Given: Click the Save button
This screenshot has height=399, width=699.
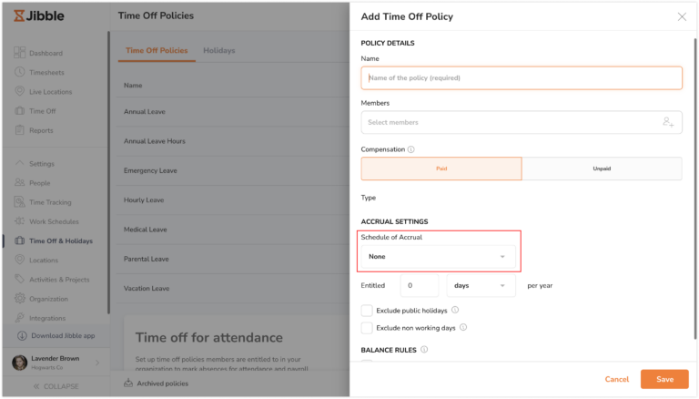Looking at the screenshot, I should (664, 379).
